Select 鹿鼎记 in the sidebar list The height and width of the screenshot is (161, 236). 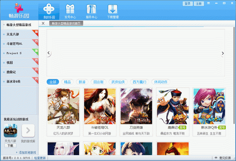[x=19, y=72]
